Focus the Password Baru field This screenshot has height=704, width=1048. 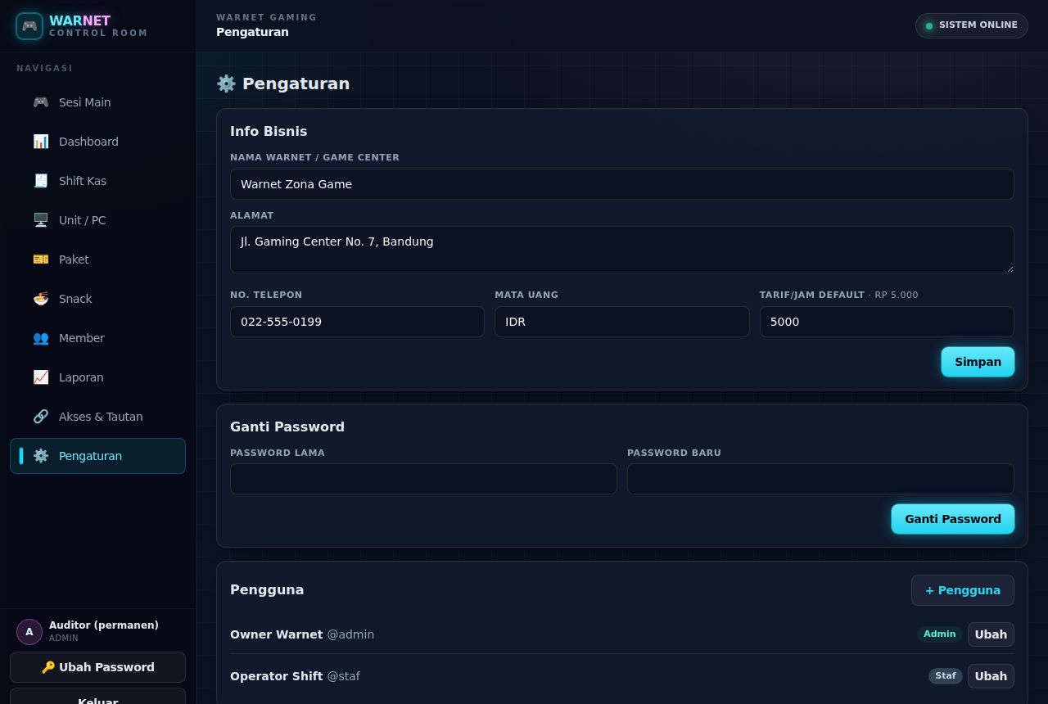(820, 479)
